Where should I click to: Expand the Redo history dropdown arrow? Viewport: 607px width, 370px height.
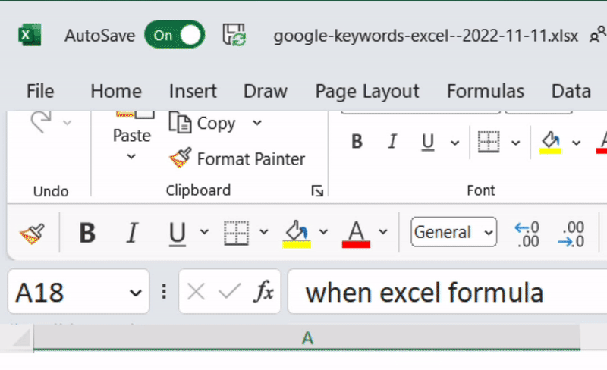pos(68,123)
